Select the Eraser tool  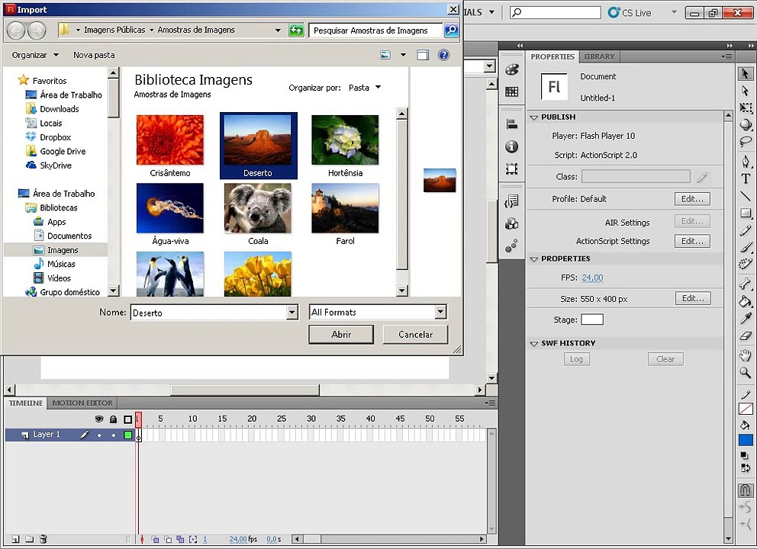(746, 335)
